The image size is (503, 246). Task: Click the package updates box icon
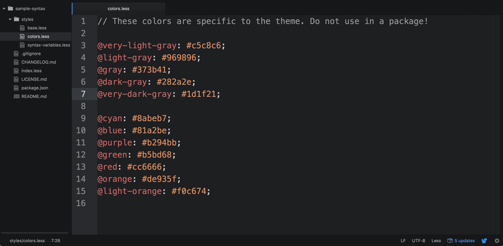450,241
